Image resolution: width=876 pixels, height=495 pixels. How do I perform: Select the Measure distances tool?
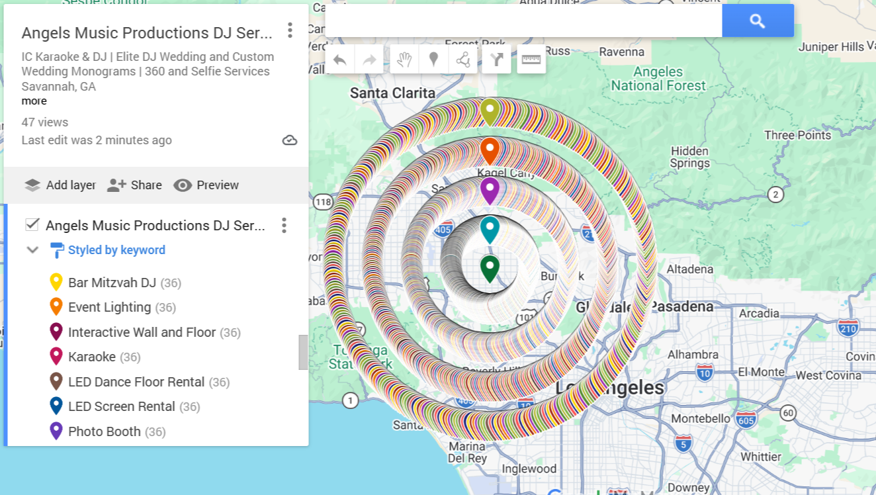(x=531, y=59)
